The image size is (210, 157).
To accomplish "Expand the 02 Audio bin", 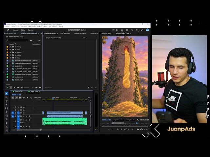I will pos(10,49).
